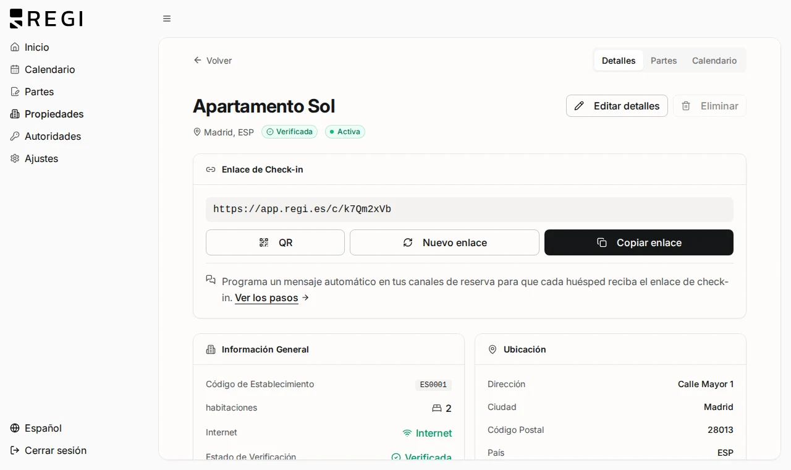Open the Ver los pasos link

pyautogui.click(x=266, y=298)
